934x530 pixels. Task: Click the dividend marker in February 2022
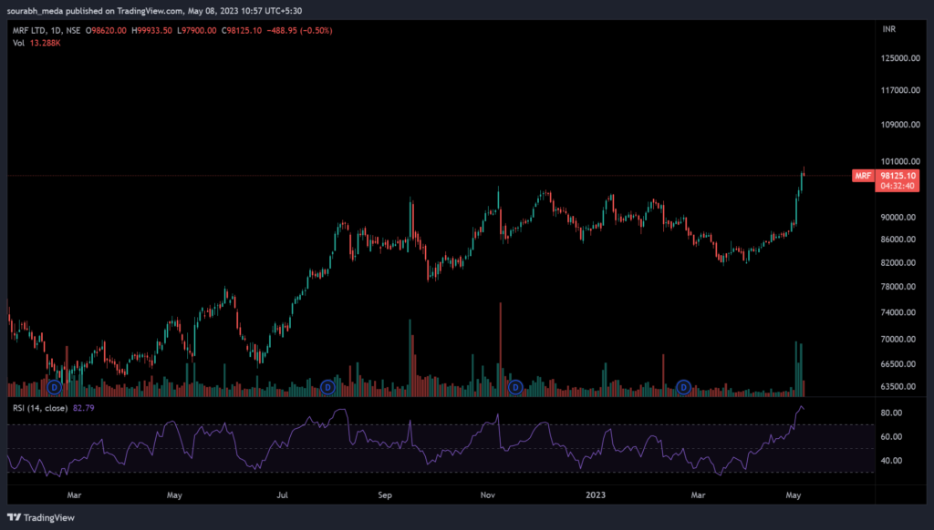tap(54, 387)
